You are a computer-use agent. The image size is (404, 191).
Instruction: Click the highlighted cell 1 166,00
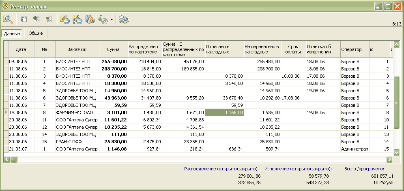tap(224, 112)
